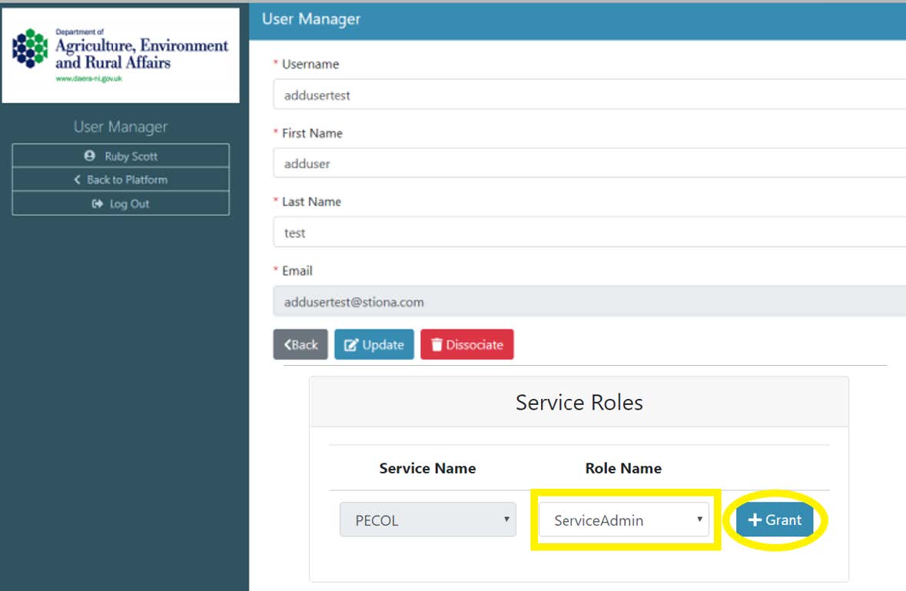
Task: Select the Last Name field containing test
Action: [589, 233]
